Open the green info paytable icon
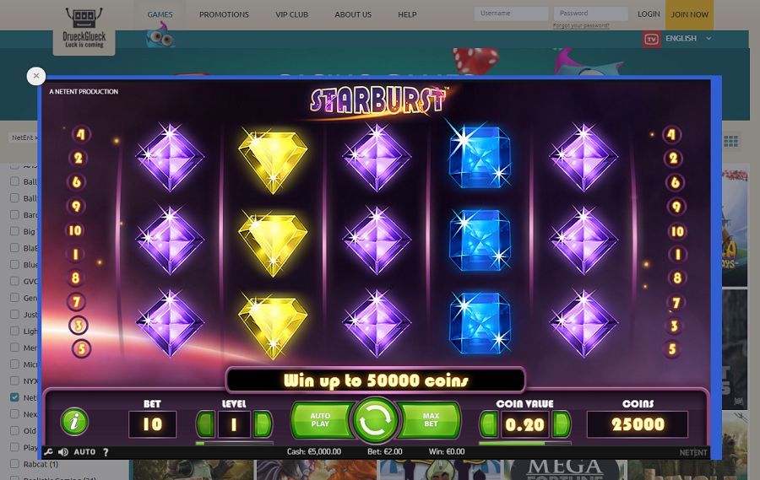760x480 pixels. [x=74, y=422]
